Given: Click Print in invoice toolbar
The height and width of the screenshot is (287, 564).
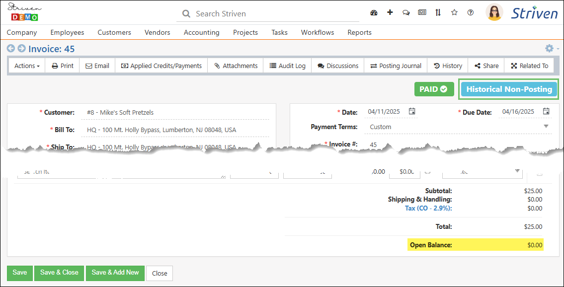Looking at the screenshot, I should pos(62,66).
